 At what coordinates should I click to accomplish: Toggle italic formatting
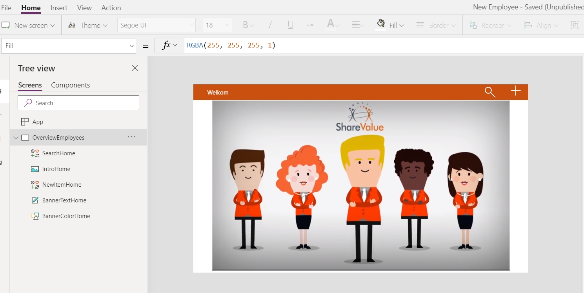(270, 25)
